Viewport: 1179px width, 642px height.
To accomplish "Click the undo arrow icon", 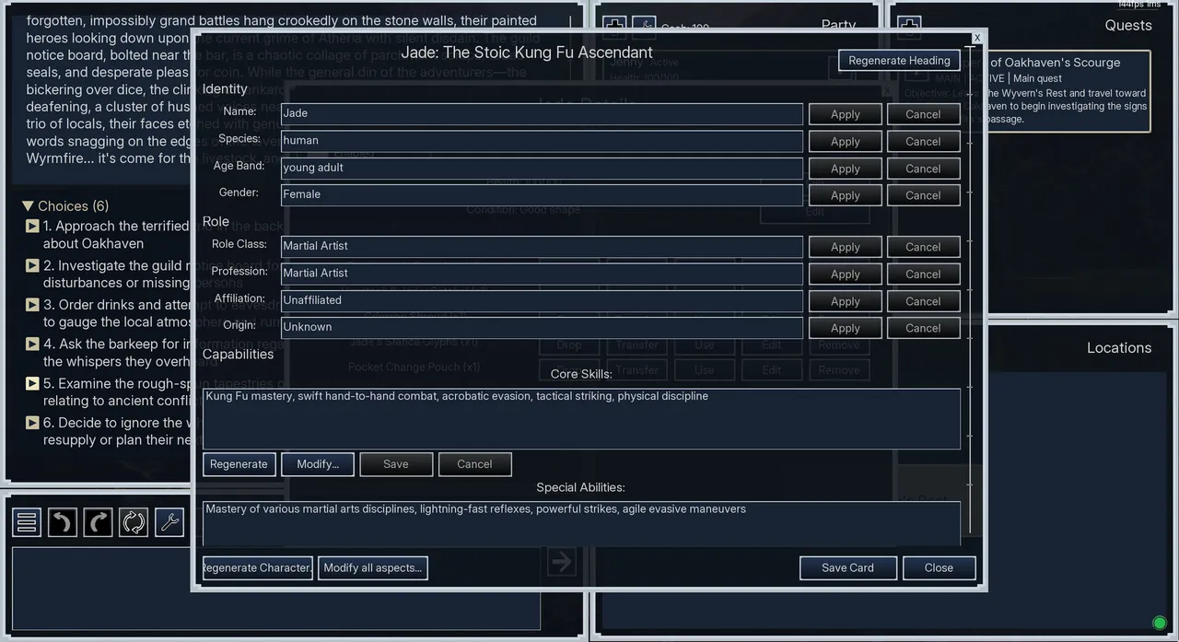I will coord(62,522).
